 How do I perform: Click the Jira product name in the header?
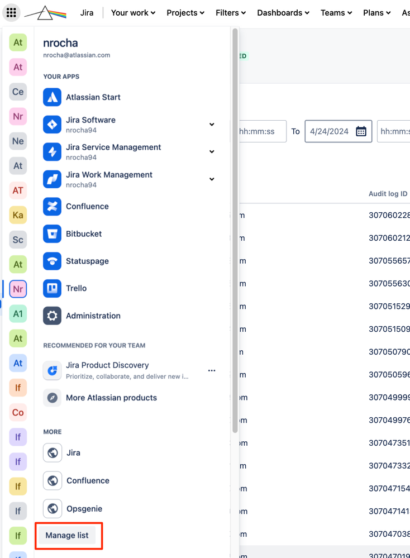(87, 13)
